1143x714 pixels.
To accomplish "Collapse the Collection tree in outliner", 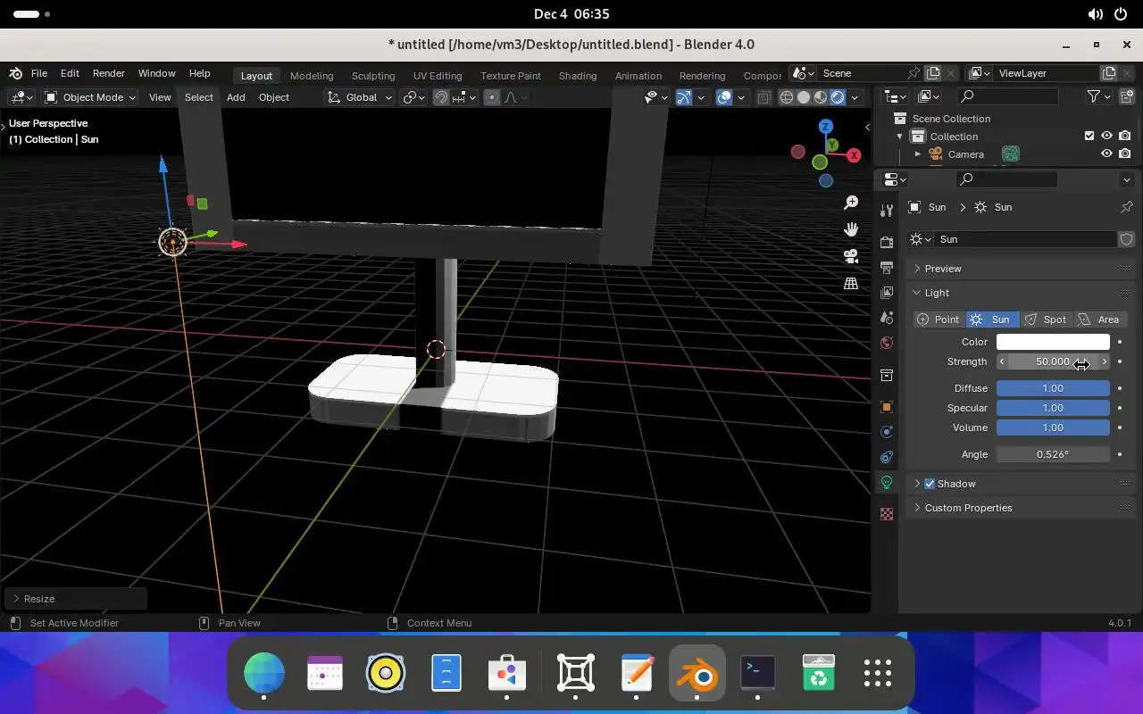I will click(x=899, y=137).
